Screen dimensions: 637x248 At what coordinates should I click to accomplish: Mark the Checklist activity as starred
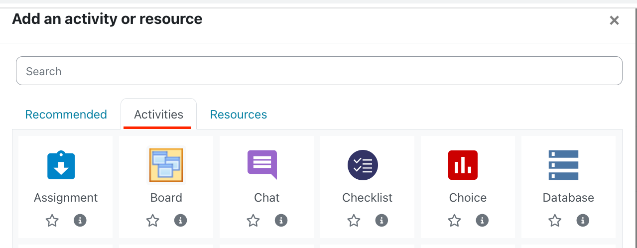[354, 220]
